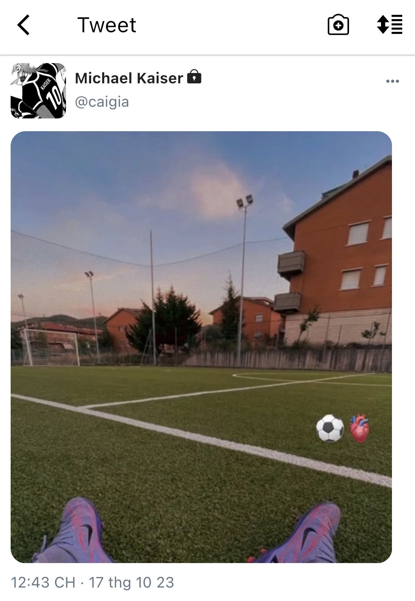Tap the right purple Nike cleat
The height and width of the screenshot is (601, 415).
click(300, 533)
